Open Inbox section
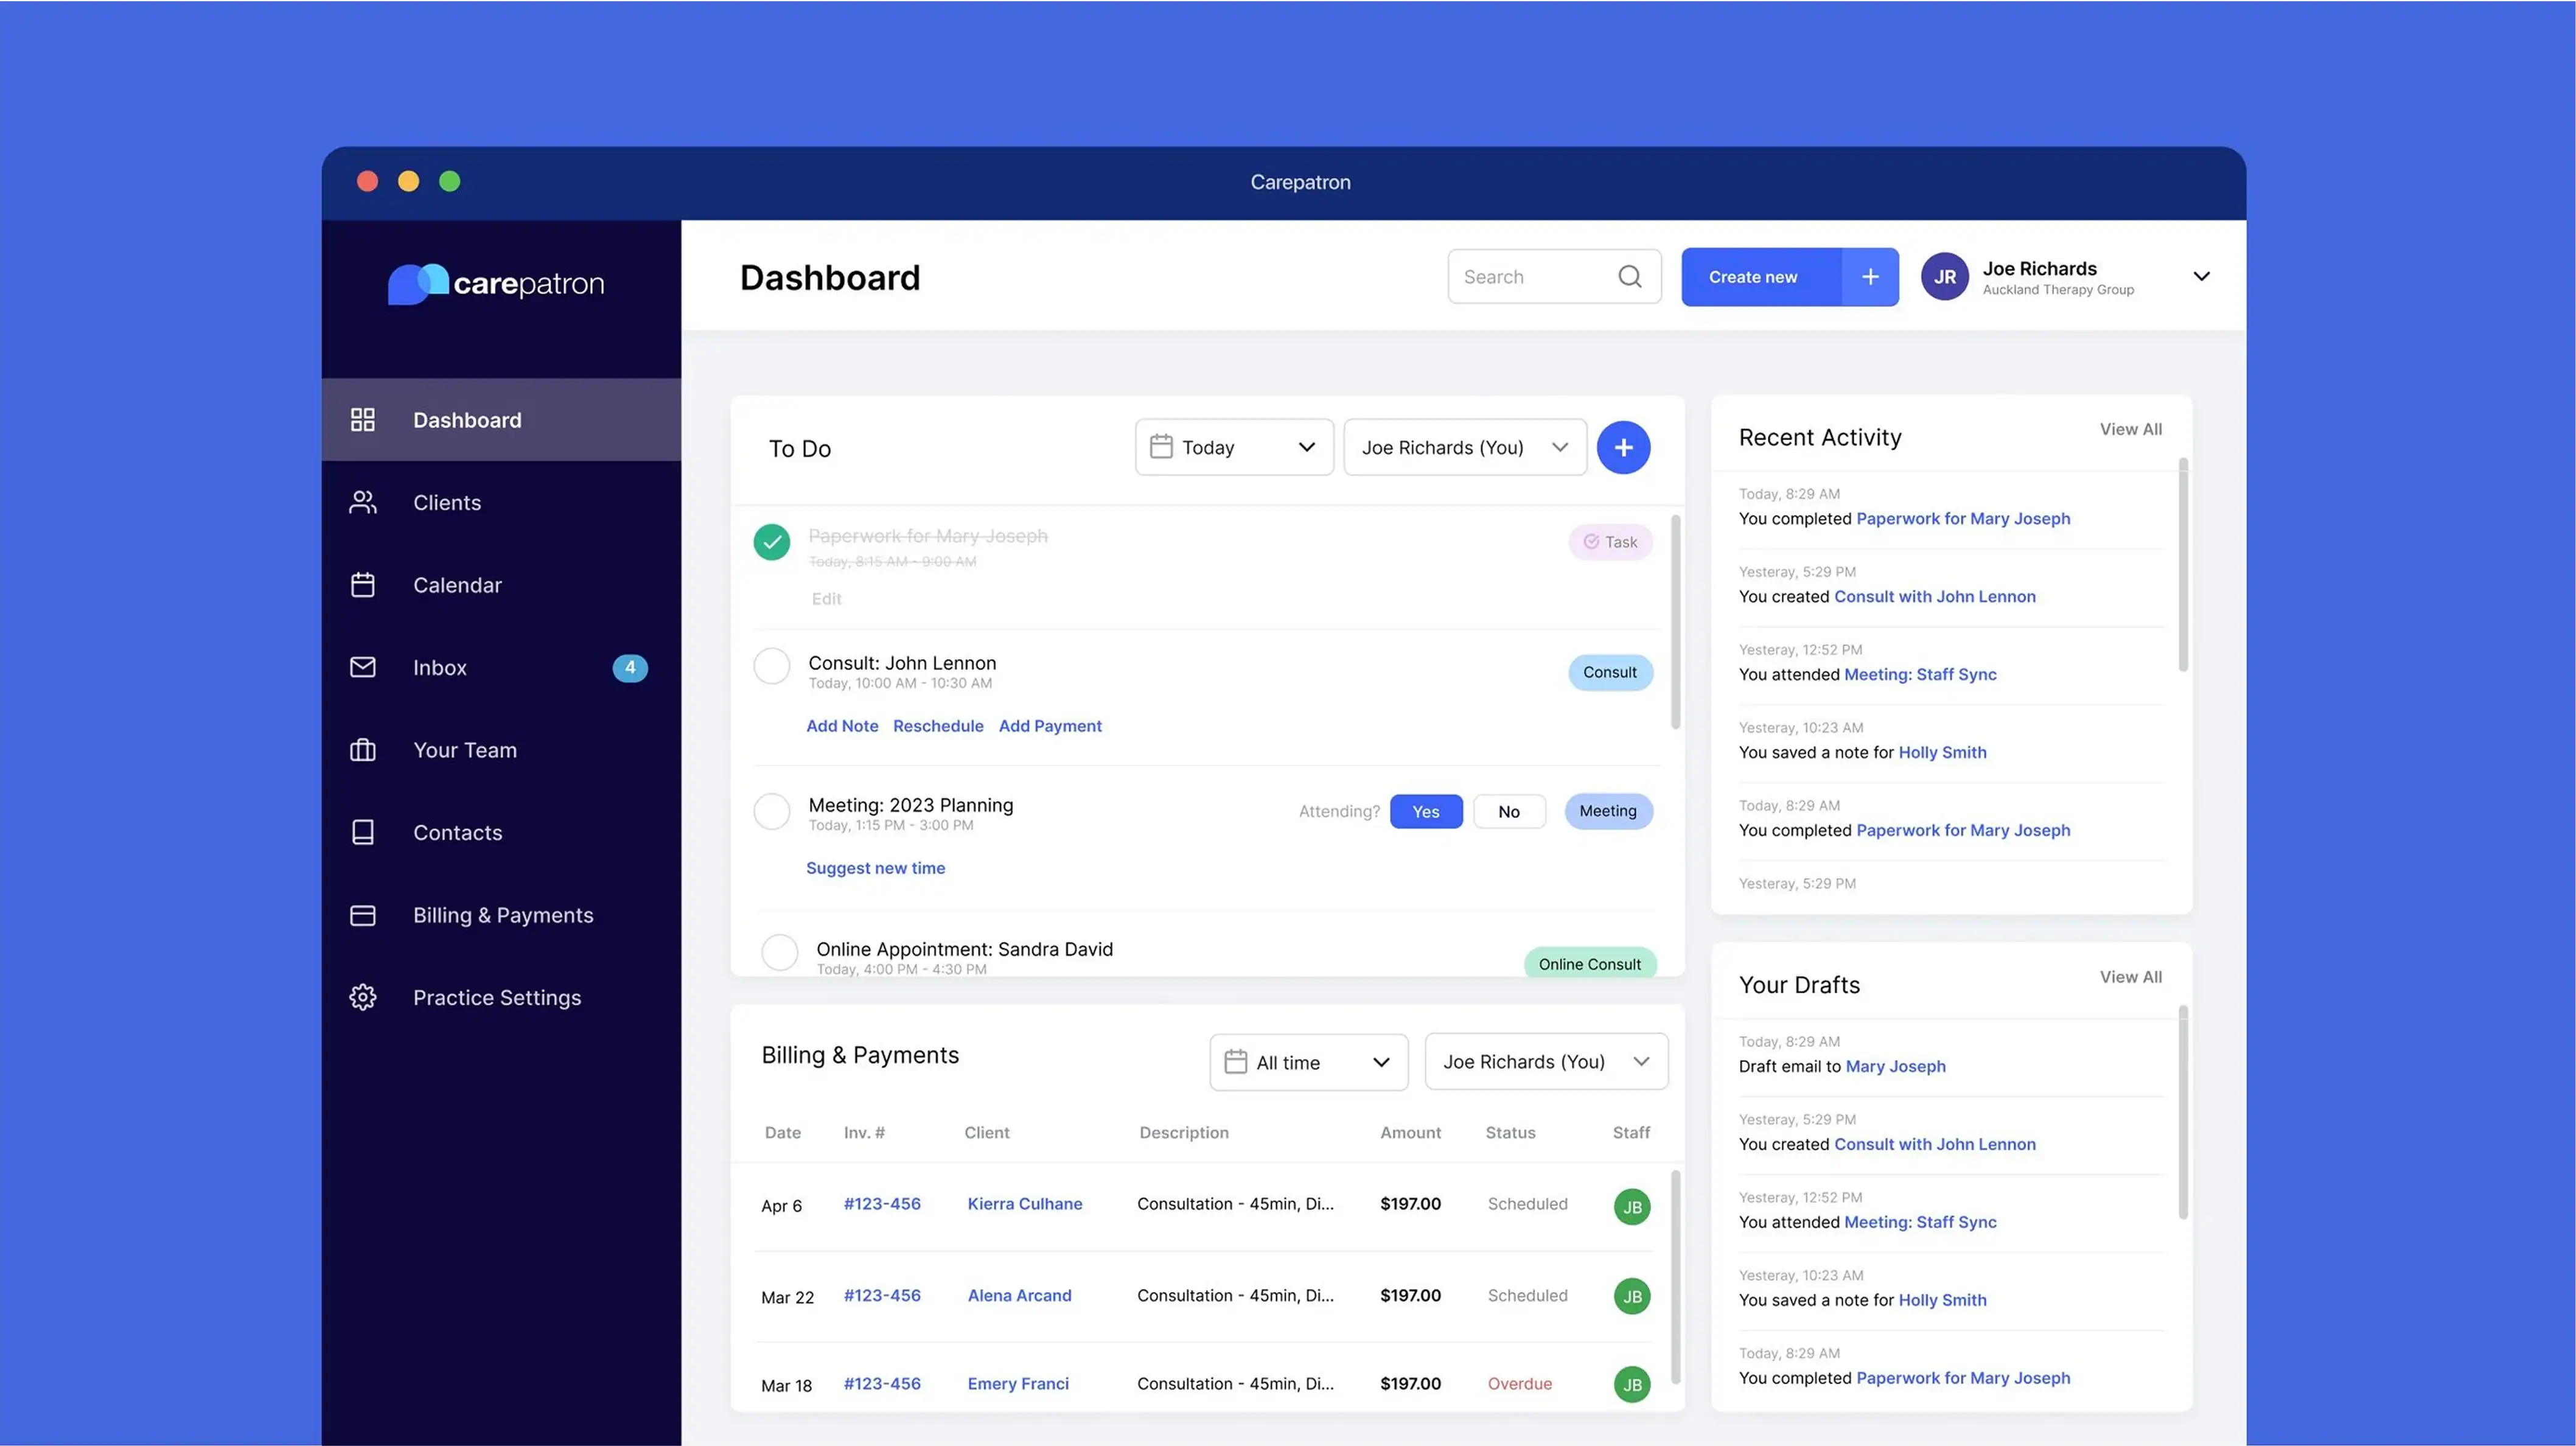 point(501,667)
